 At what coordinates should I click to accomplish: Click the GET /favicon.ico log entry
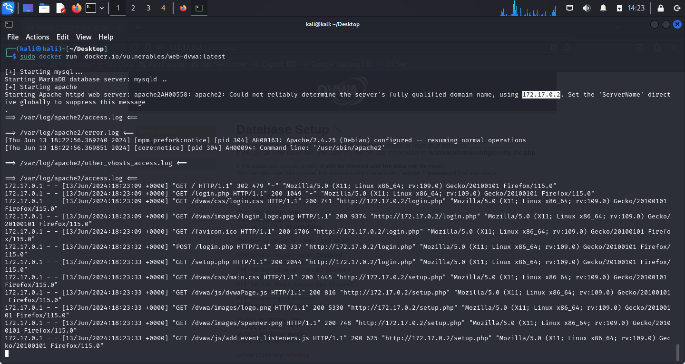pos(338,235)
